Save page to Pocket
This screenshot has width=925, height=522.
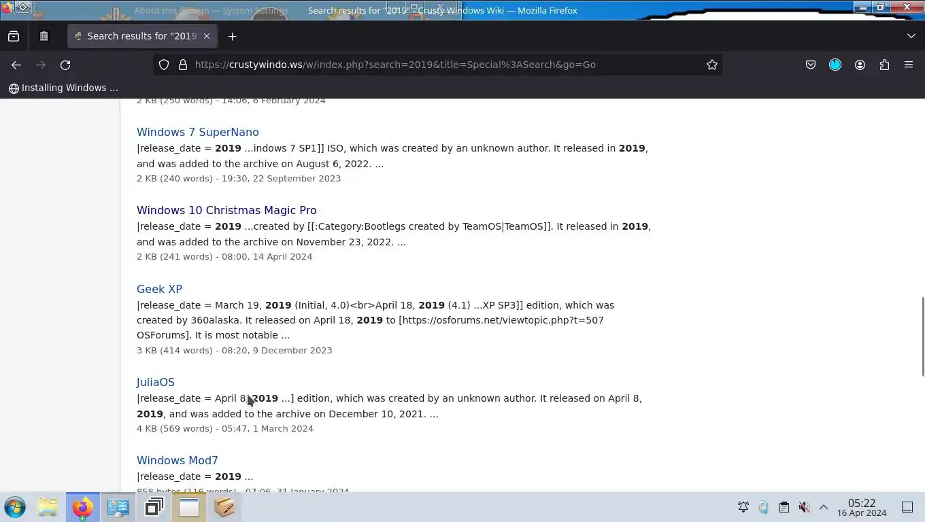pos(811,65)
